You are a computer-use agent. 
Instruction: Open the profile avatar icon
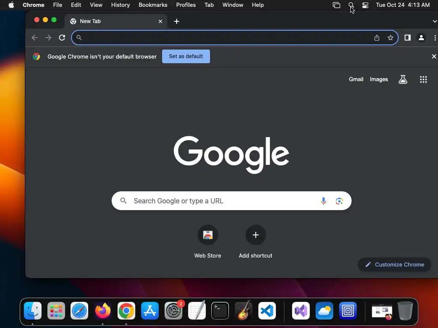[x=421, y=38]
